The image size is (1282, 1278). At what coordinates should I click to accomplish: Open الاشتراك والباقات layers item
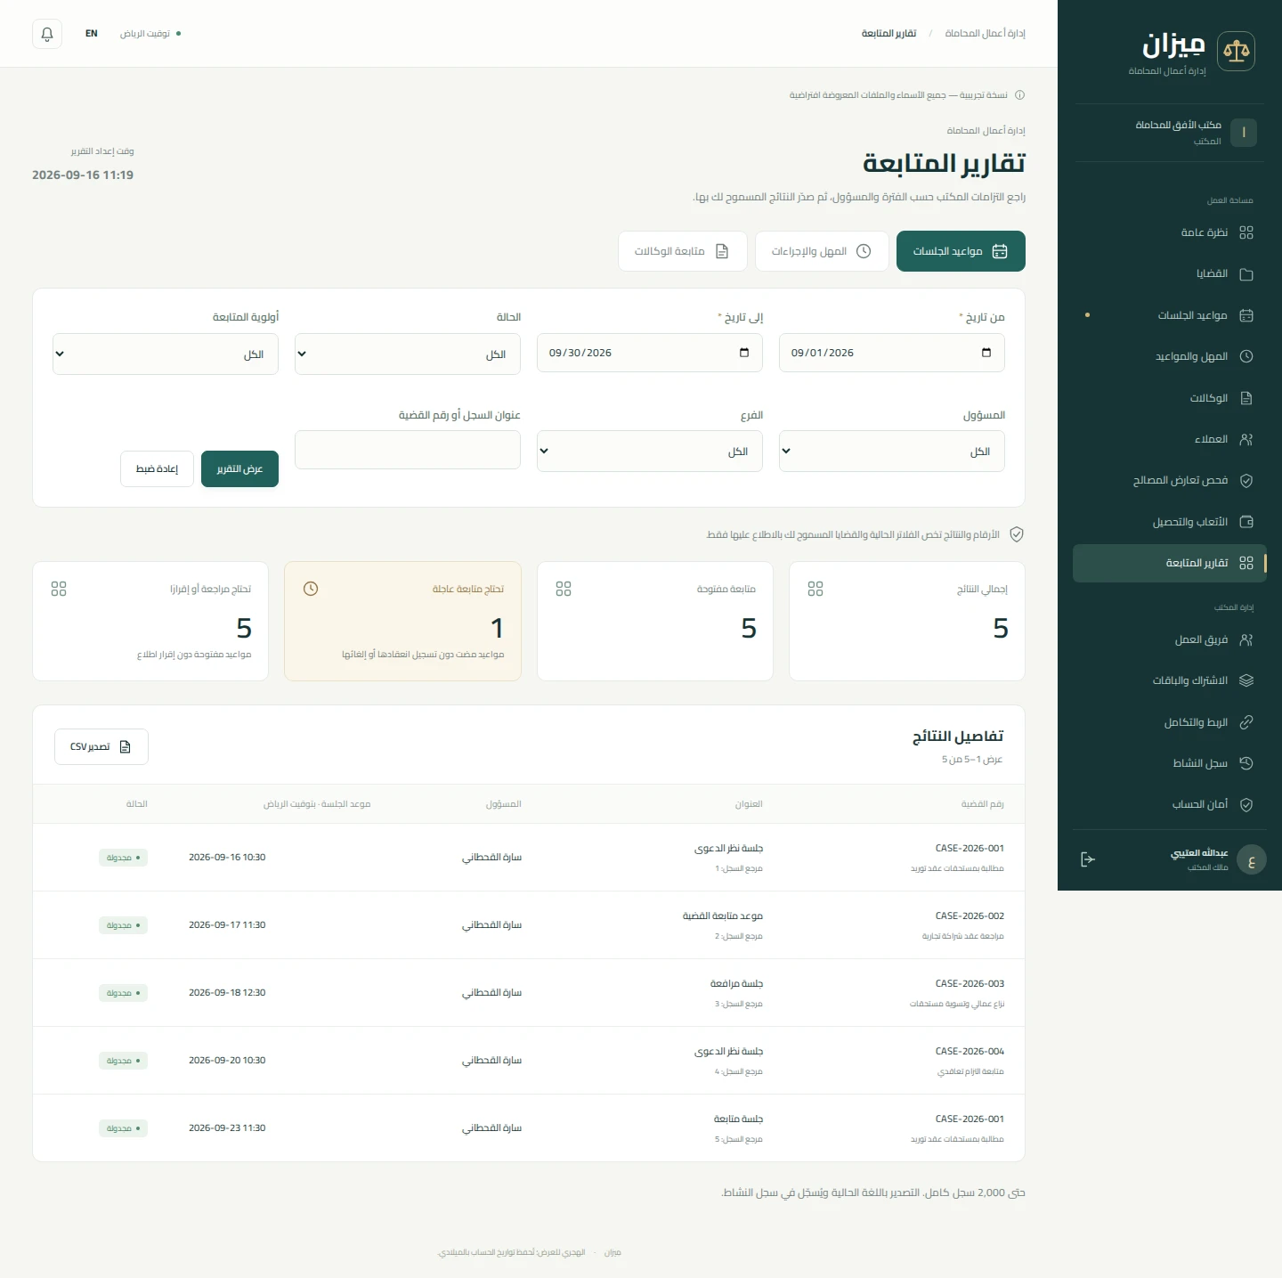tap(1169, 680)
